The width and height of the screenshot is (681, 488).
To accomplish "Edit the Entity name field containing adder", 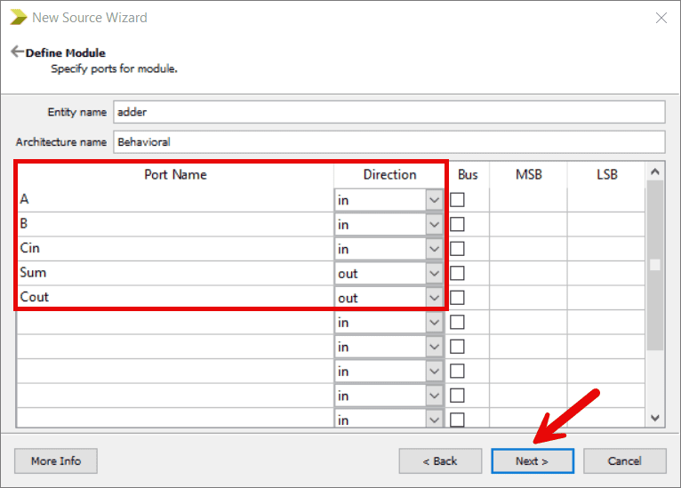I will point(389,112).
